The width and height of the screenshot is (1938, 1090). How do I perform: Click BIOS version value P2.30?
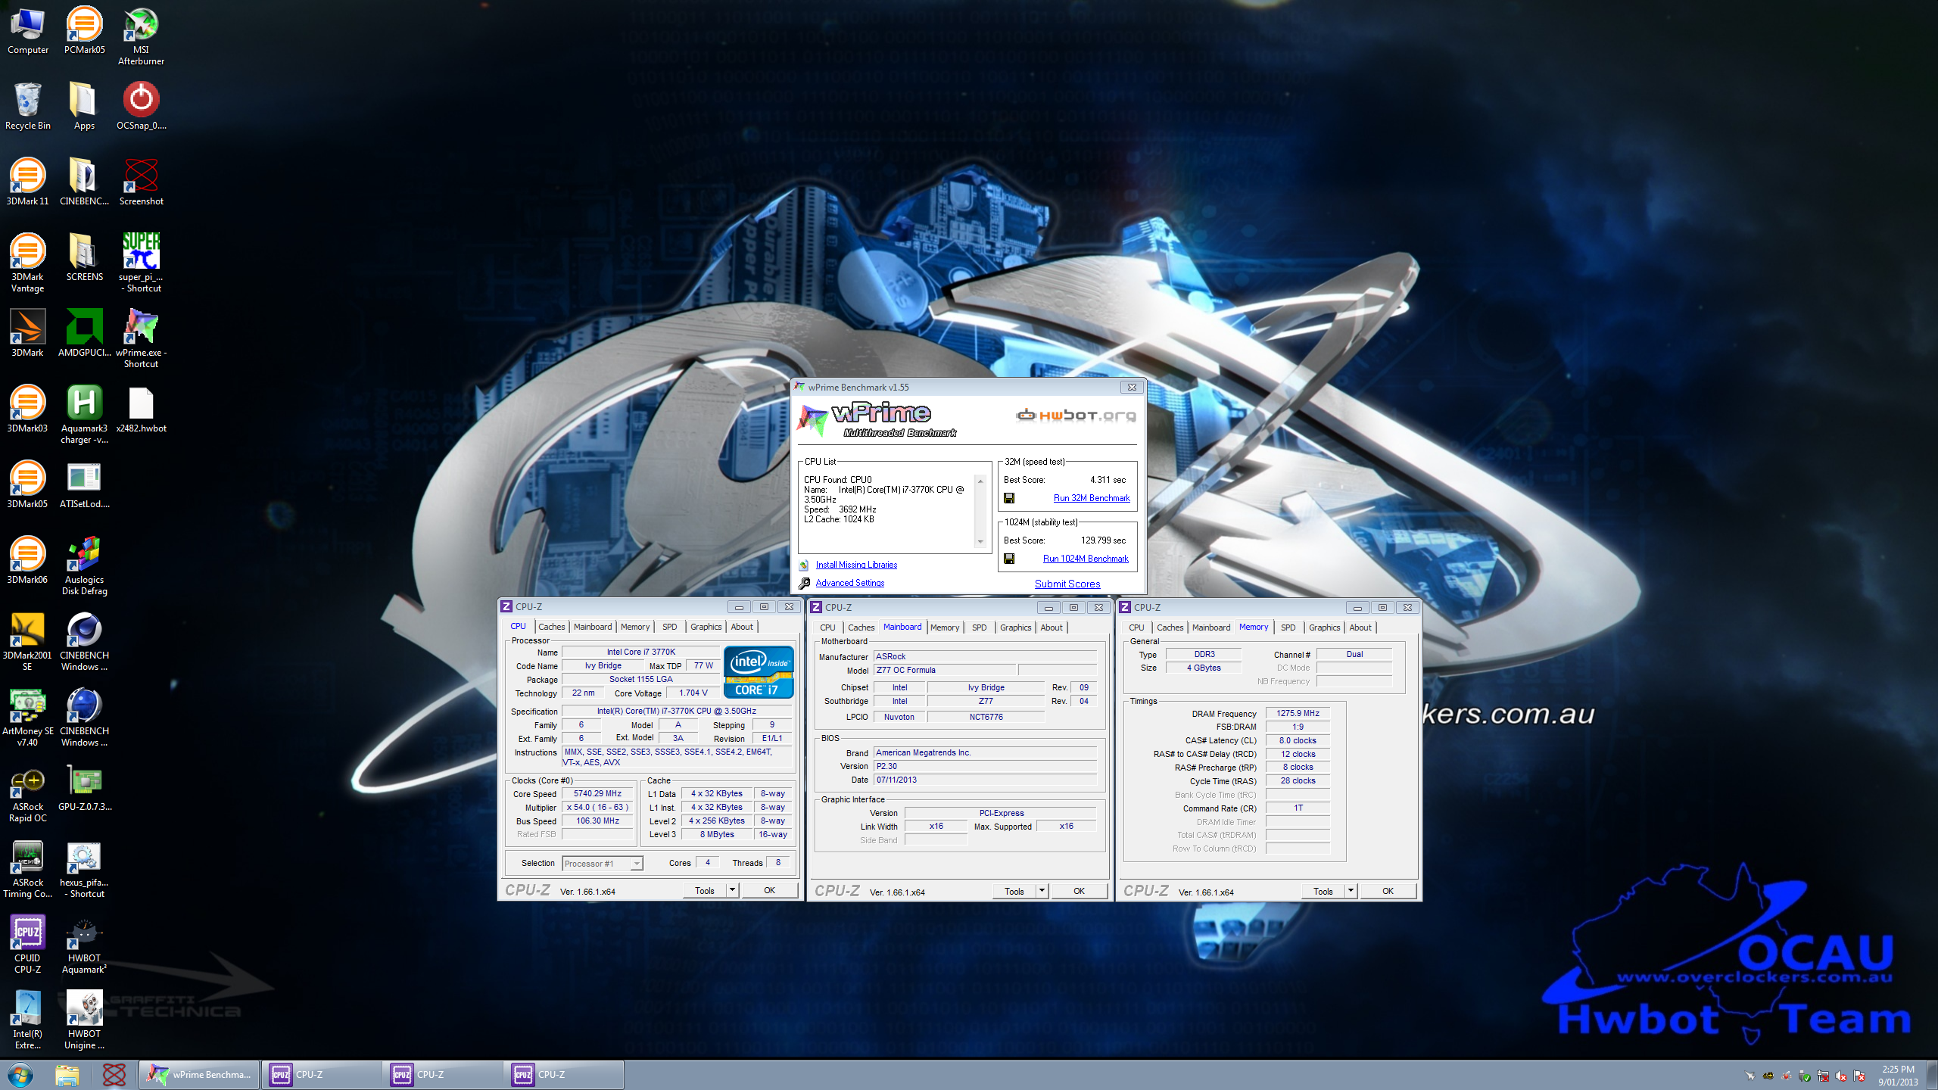pos(985,766)
